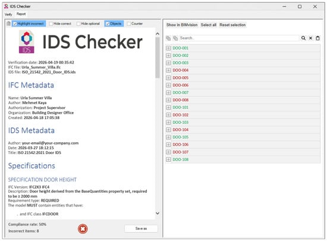
Task: Click the Incorrect items: 8 text
Action: [x=24, y=231]
